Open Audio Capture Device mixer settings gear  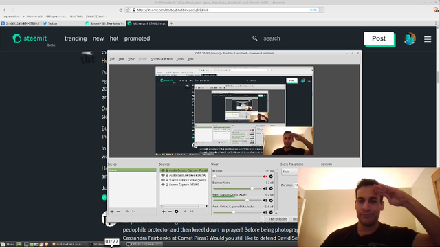click(x=271, y=201)
